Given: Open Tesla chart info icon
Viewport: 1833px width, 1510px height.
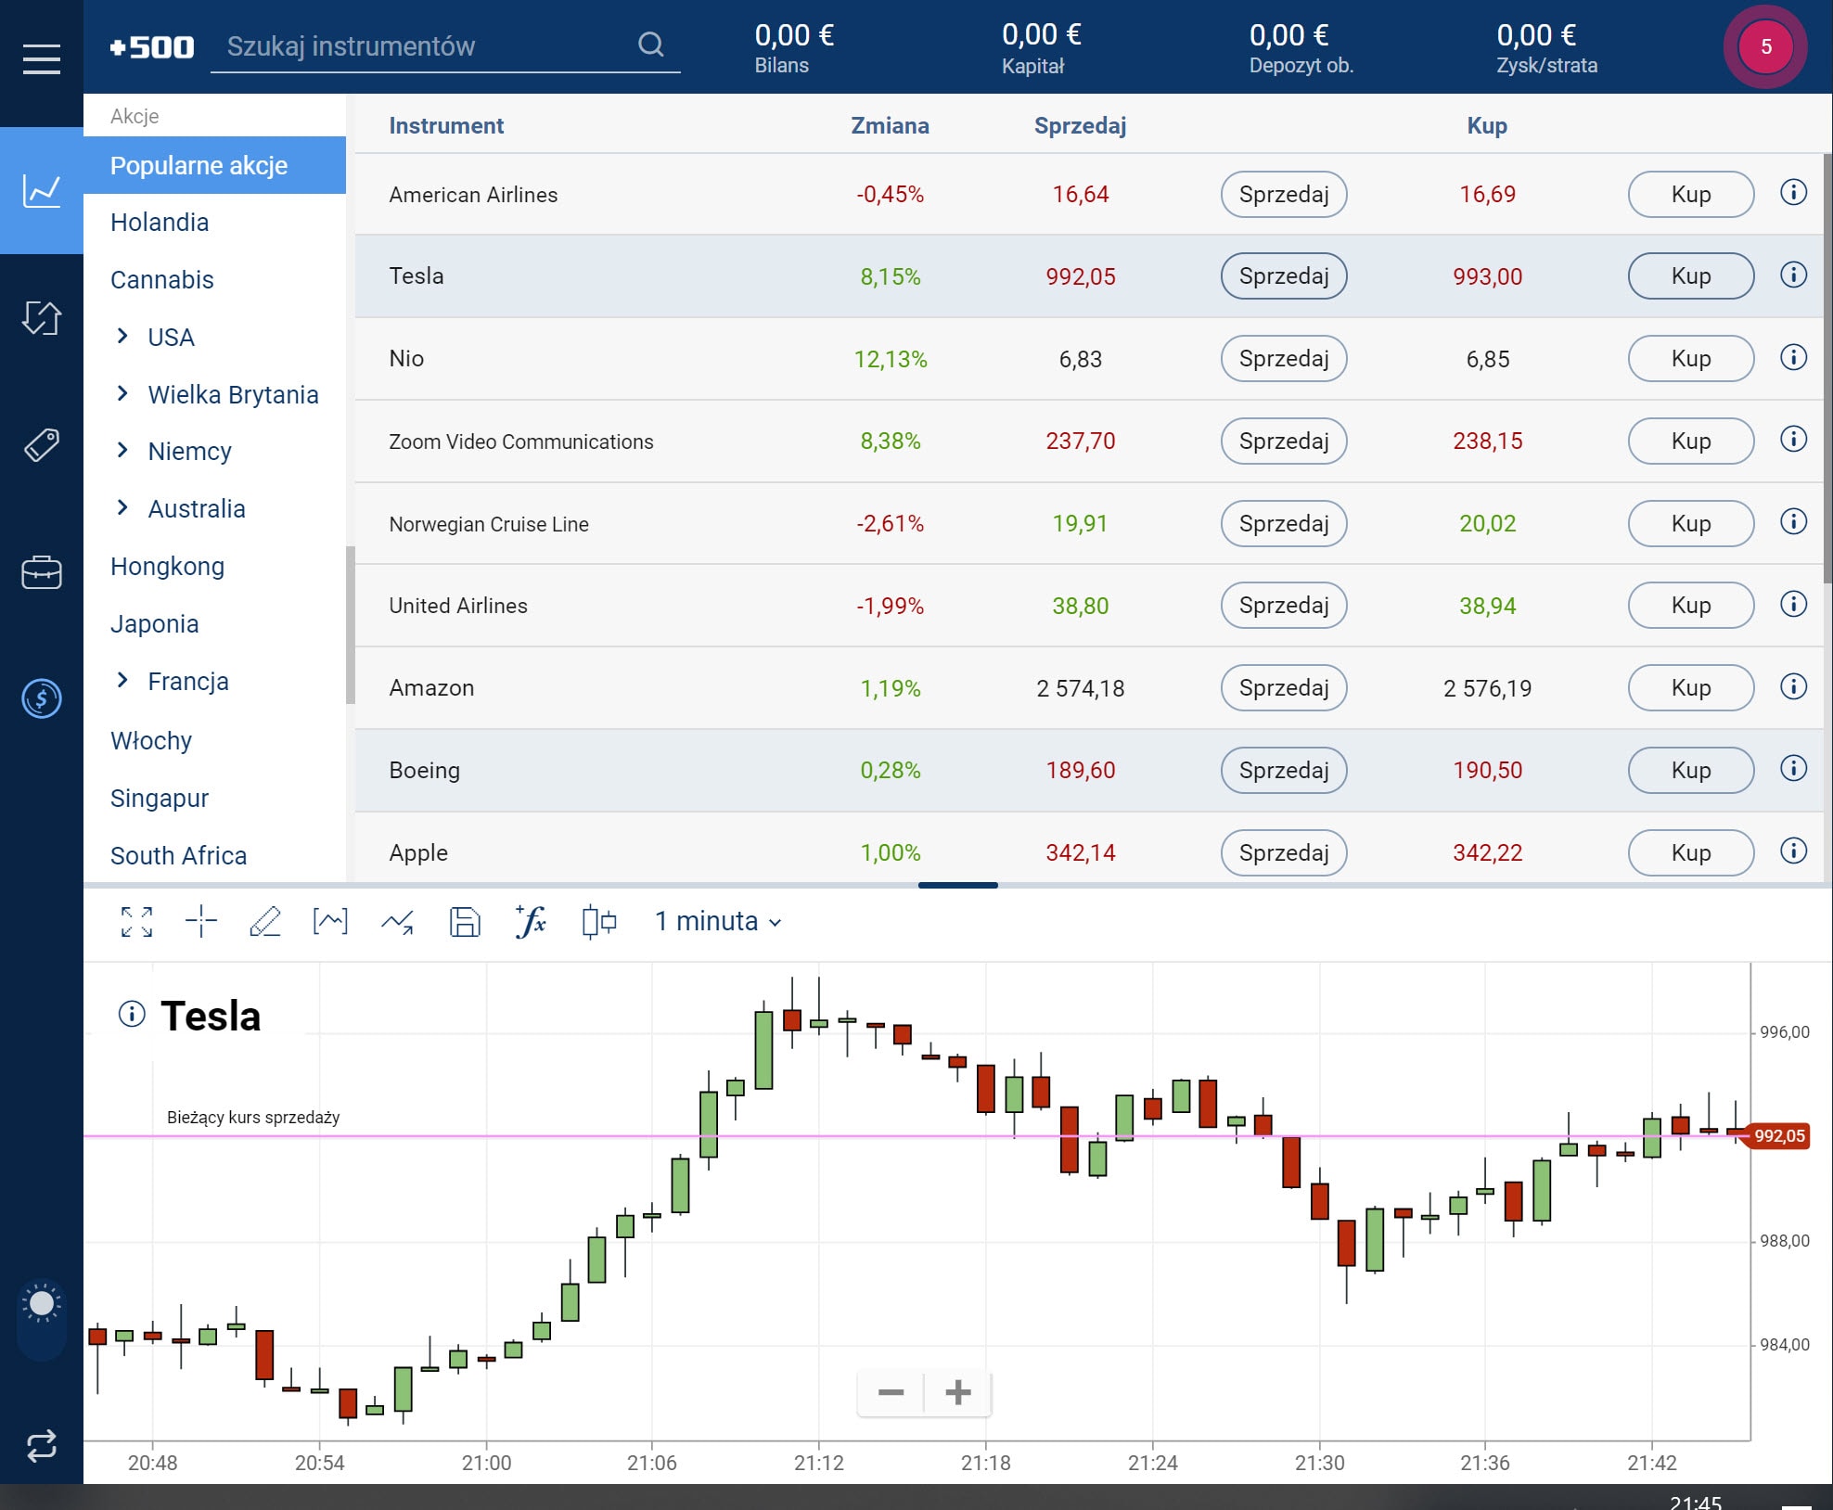Looking at the screenshot, I should click(132, 1015).
